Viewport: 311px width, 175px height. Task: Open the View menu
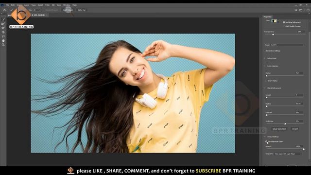tap(59, 5)
